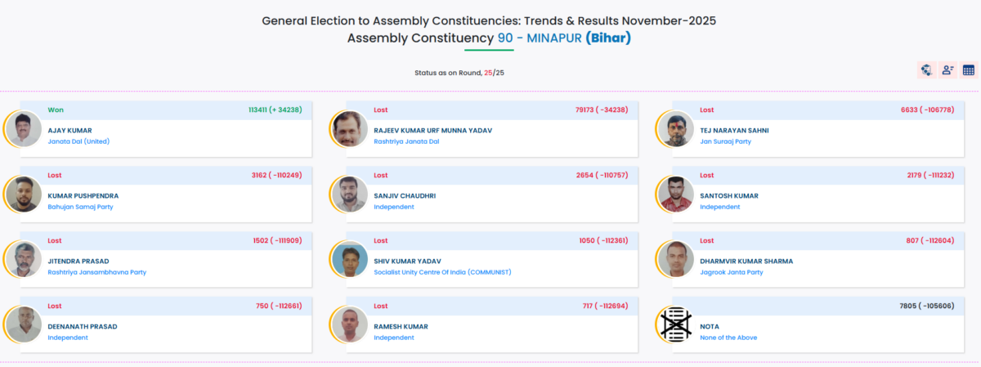Click Deenanath Prasad's candidate photo
Image resolution: width=981 pixels, height=367 pixels.
tap(24, 324)
